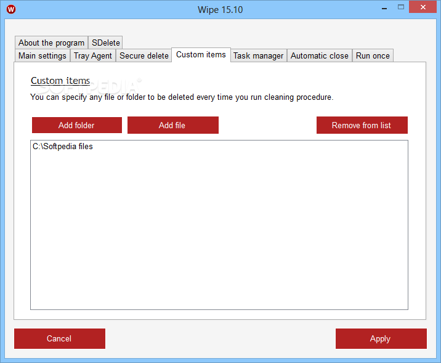Click the Custom items underlined heading
Screen dimensions: 441x363
[x=60, y=81]
